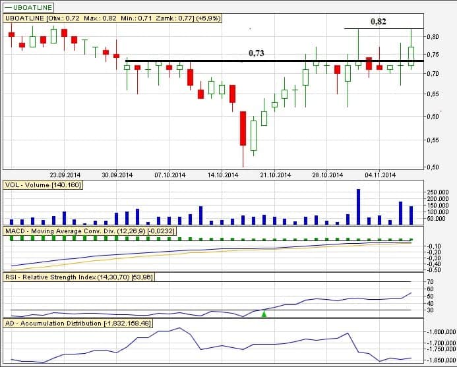This screenshot has width=457, height=367.
Task: Click the tallest volume bar
Action: click(358, 206)
